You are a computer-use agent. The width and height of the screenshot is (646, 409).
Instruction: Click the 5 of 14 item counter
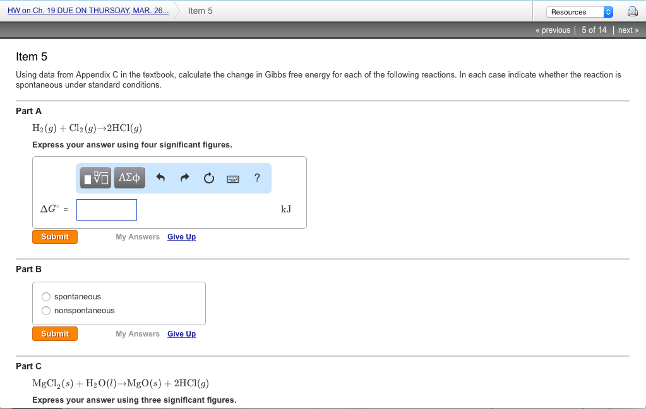pos(594,30)
